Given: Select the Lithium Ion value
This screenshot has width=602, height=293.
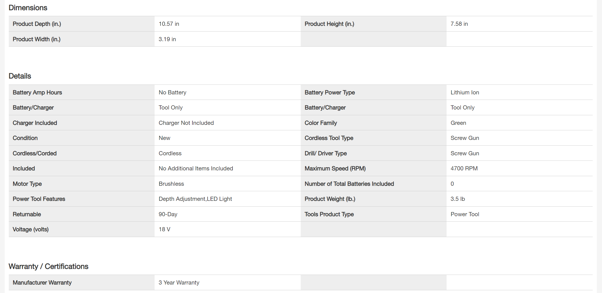Looking at the screenshot, I should coord(465,92).
